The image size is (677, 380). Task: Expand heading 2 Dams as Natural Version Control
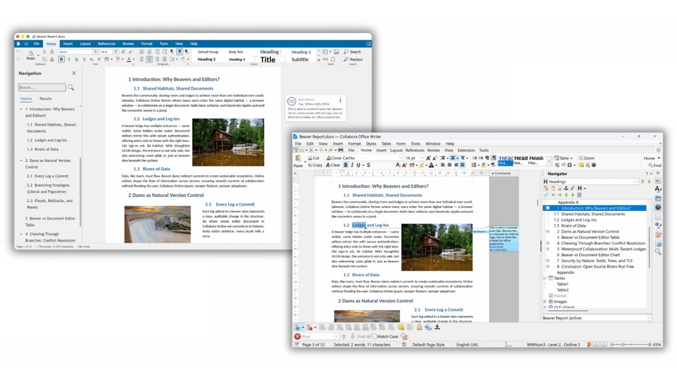coord(548,231)
